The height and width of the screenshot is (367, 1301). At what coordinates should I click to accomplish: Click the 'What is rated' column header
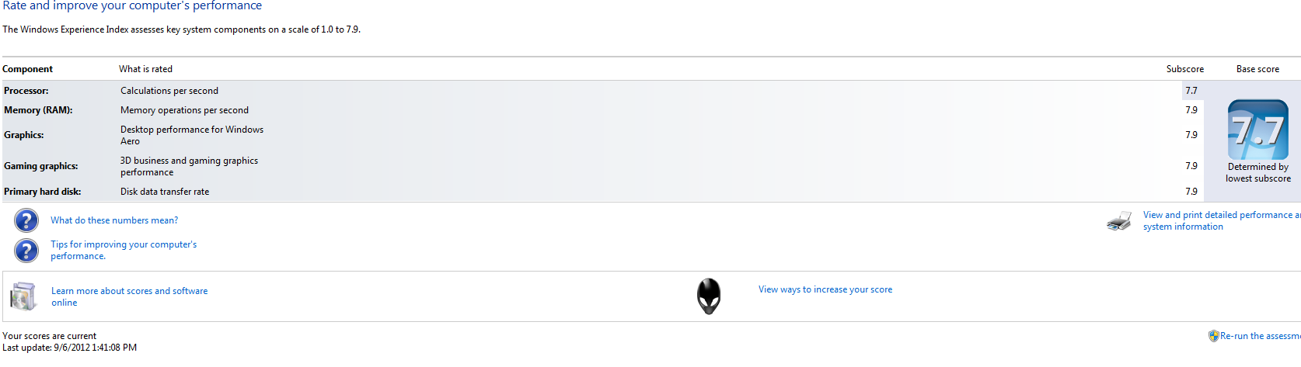point(146,69)
